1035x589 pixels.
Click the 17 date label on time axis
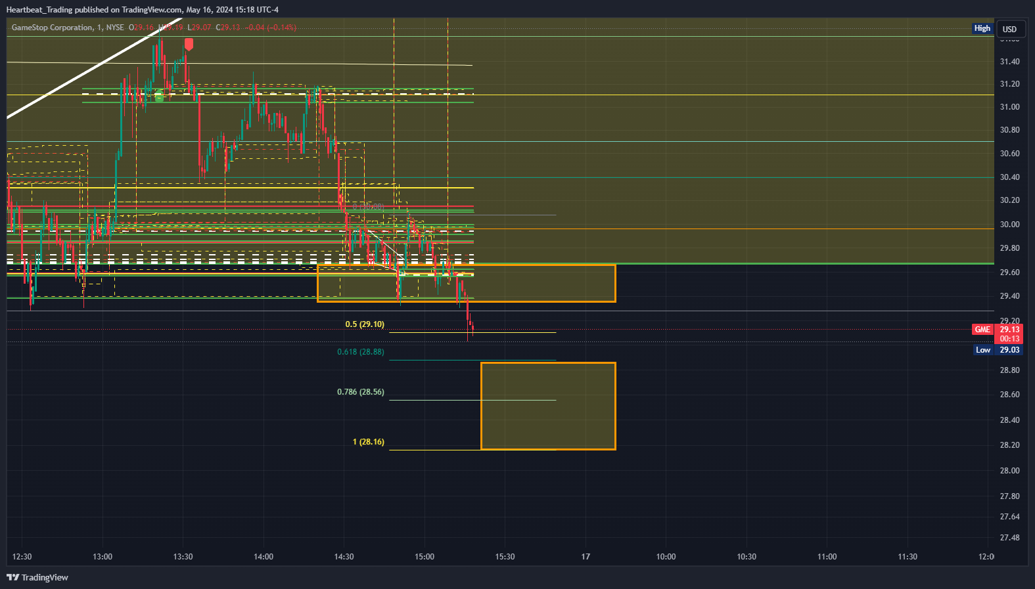[x=586, y=557]
